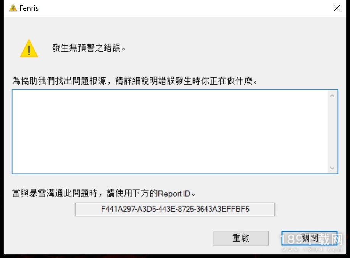Click the 重啟 restart button
350x258 pixels.
240,238
